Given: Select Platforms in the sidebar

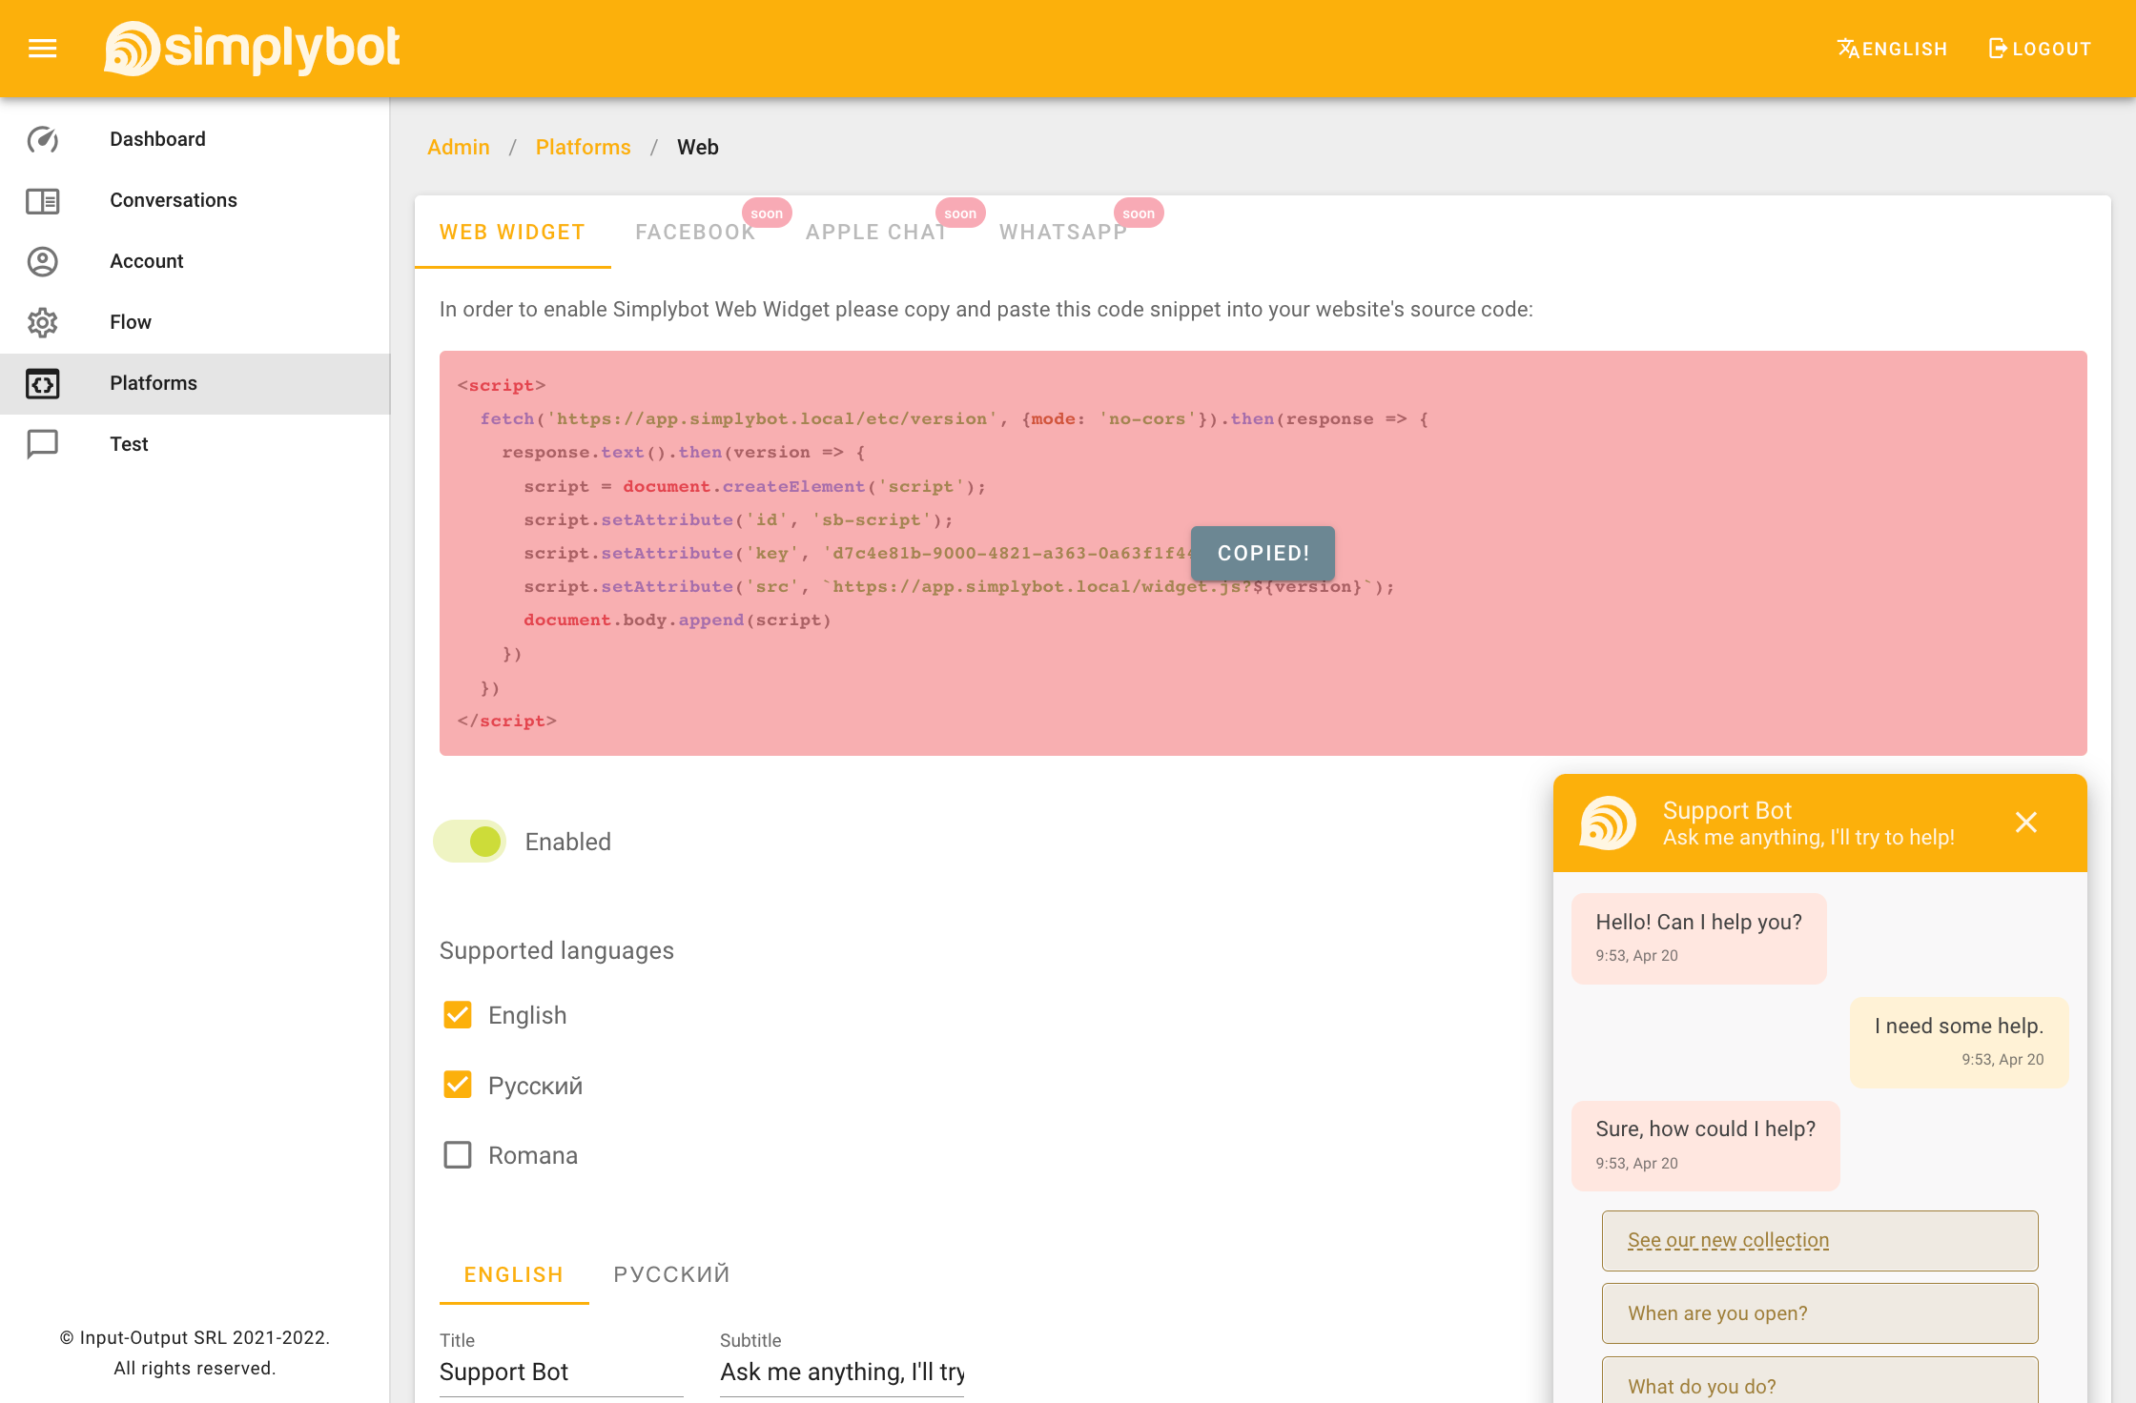Looking at the screenshot, I should [195, 383].
